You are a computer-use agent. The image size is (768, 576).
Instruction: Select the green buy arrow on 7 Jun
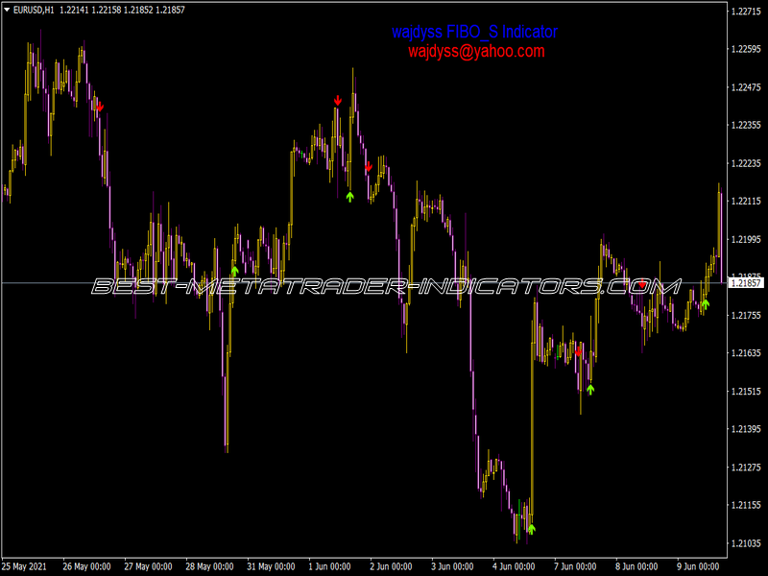590,390
